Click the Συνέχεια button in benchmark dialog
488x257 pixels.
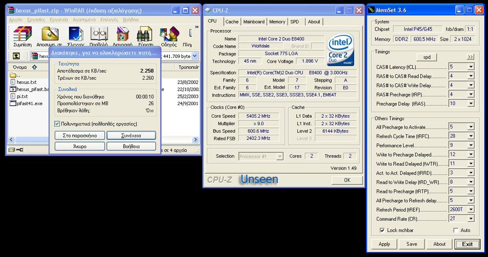[131, 135]
